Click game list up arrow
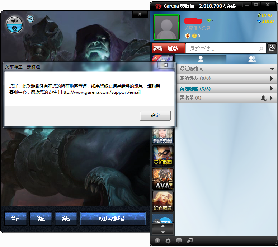278x247 pixels. point(163,226)
